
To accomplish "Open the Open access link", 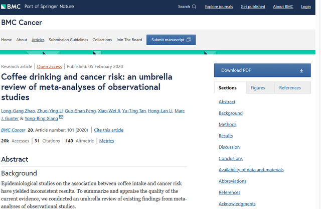I will point(49,66).
